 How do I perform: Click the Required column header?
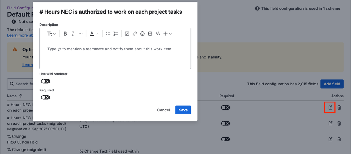tap(227, 96)
